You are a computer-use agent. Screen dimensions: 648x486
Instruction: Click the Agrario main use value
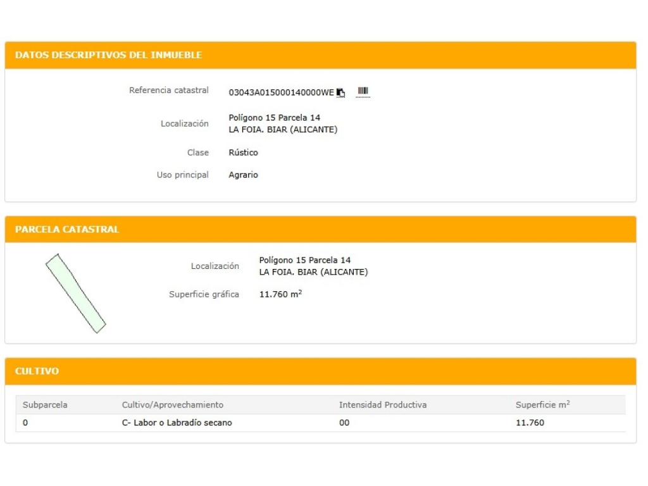pyautogui.click(x=244, y=175)
